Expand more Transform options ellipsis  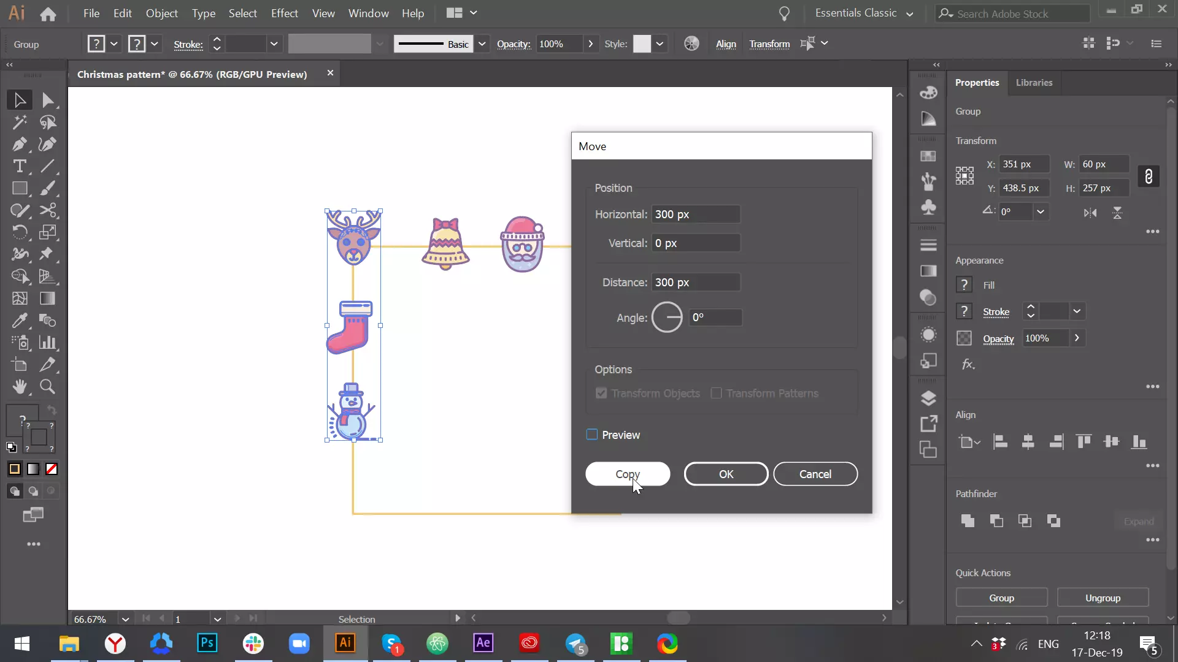pyautogui.click(x=1152, y=232)
